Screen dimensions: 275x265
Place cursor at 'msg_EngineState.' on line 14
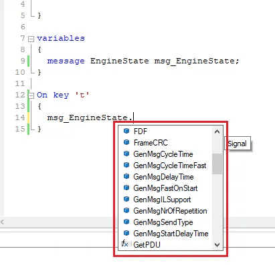point(90,117)
